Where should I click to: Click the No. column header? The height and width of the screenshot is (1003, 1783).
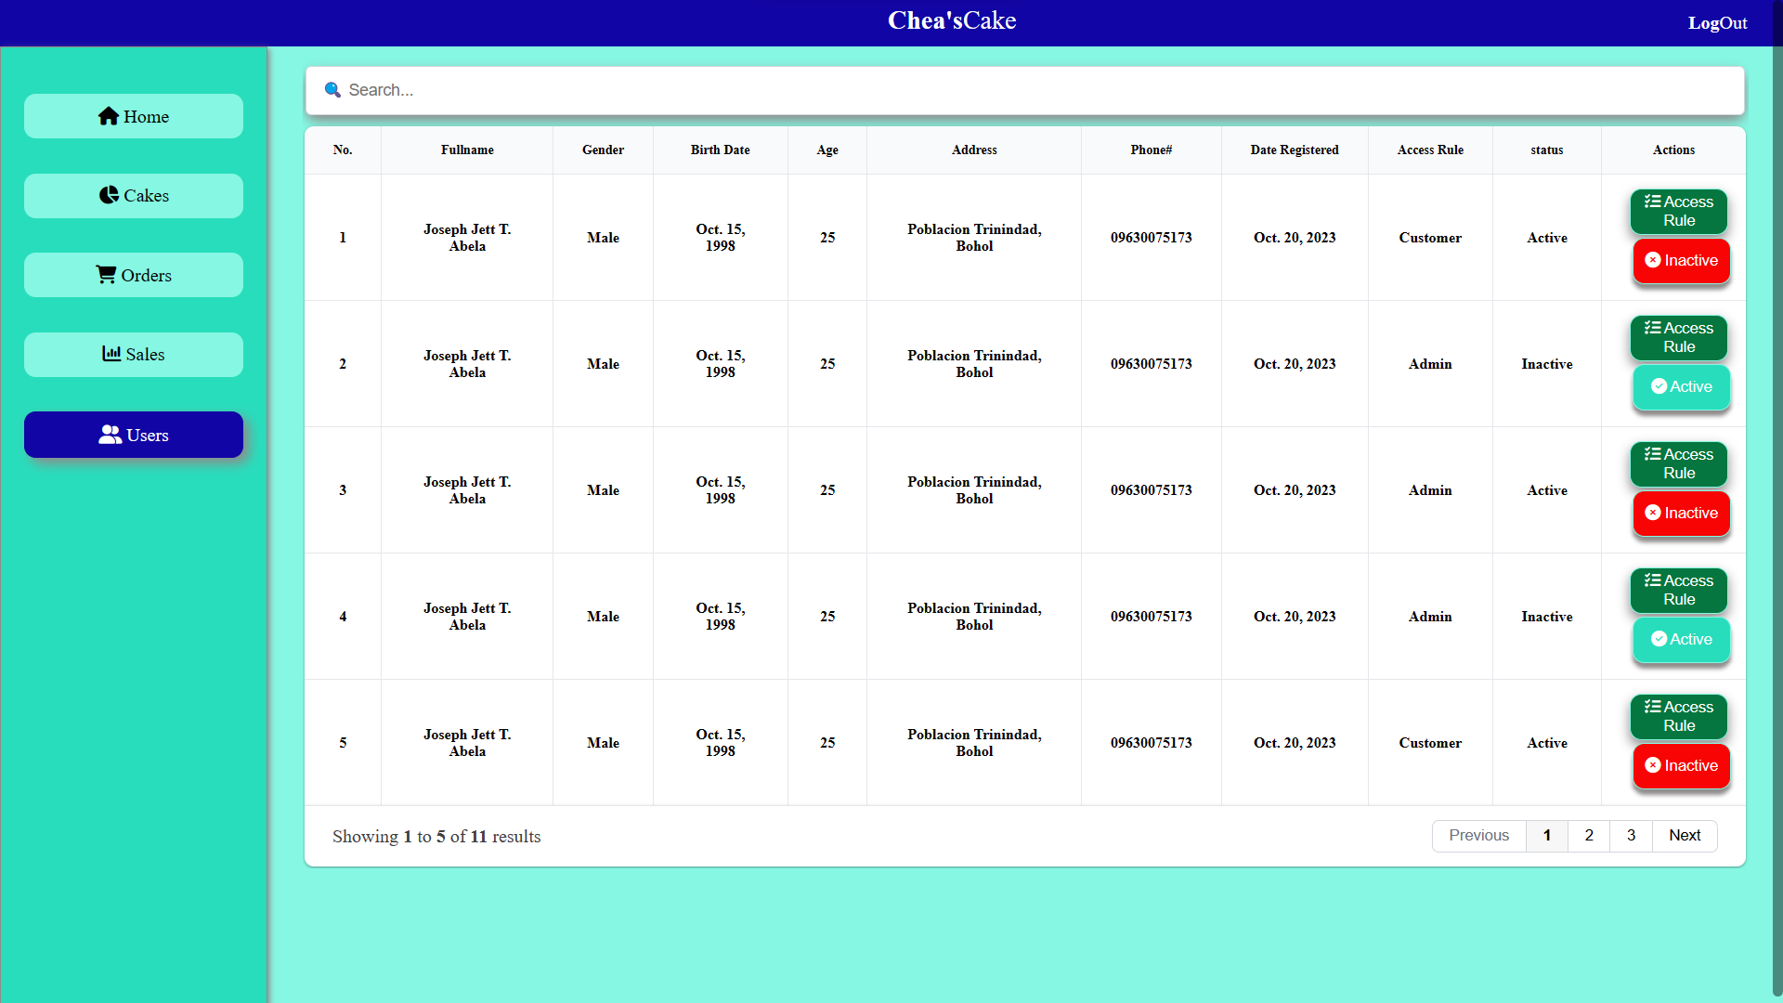tap(343, 150)
